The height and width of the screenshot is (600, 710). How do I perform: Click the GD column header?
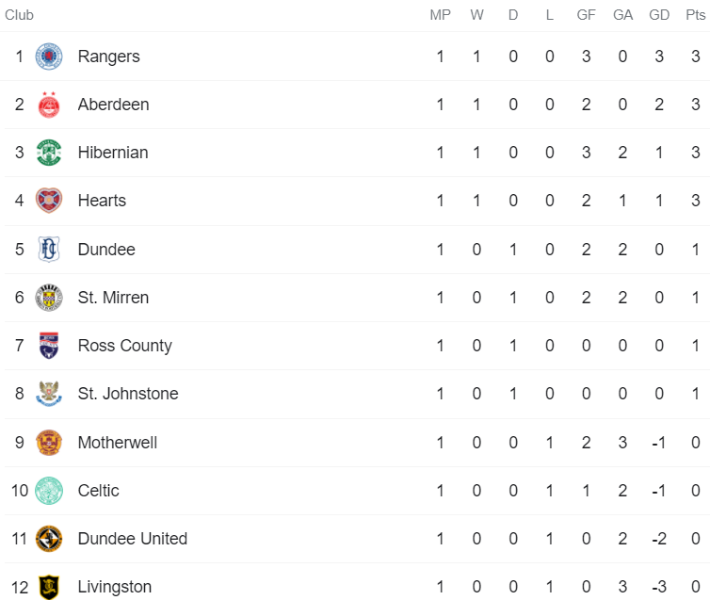point(659,15)
